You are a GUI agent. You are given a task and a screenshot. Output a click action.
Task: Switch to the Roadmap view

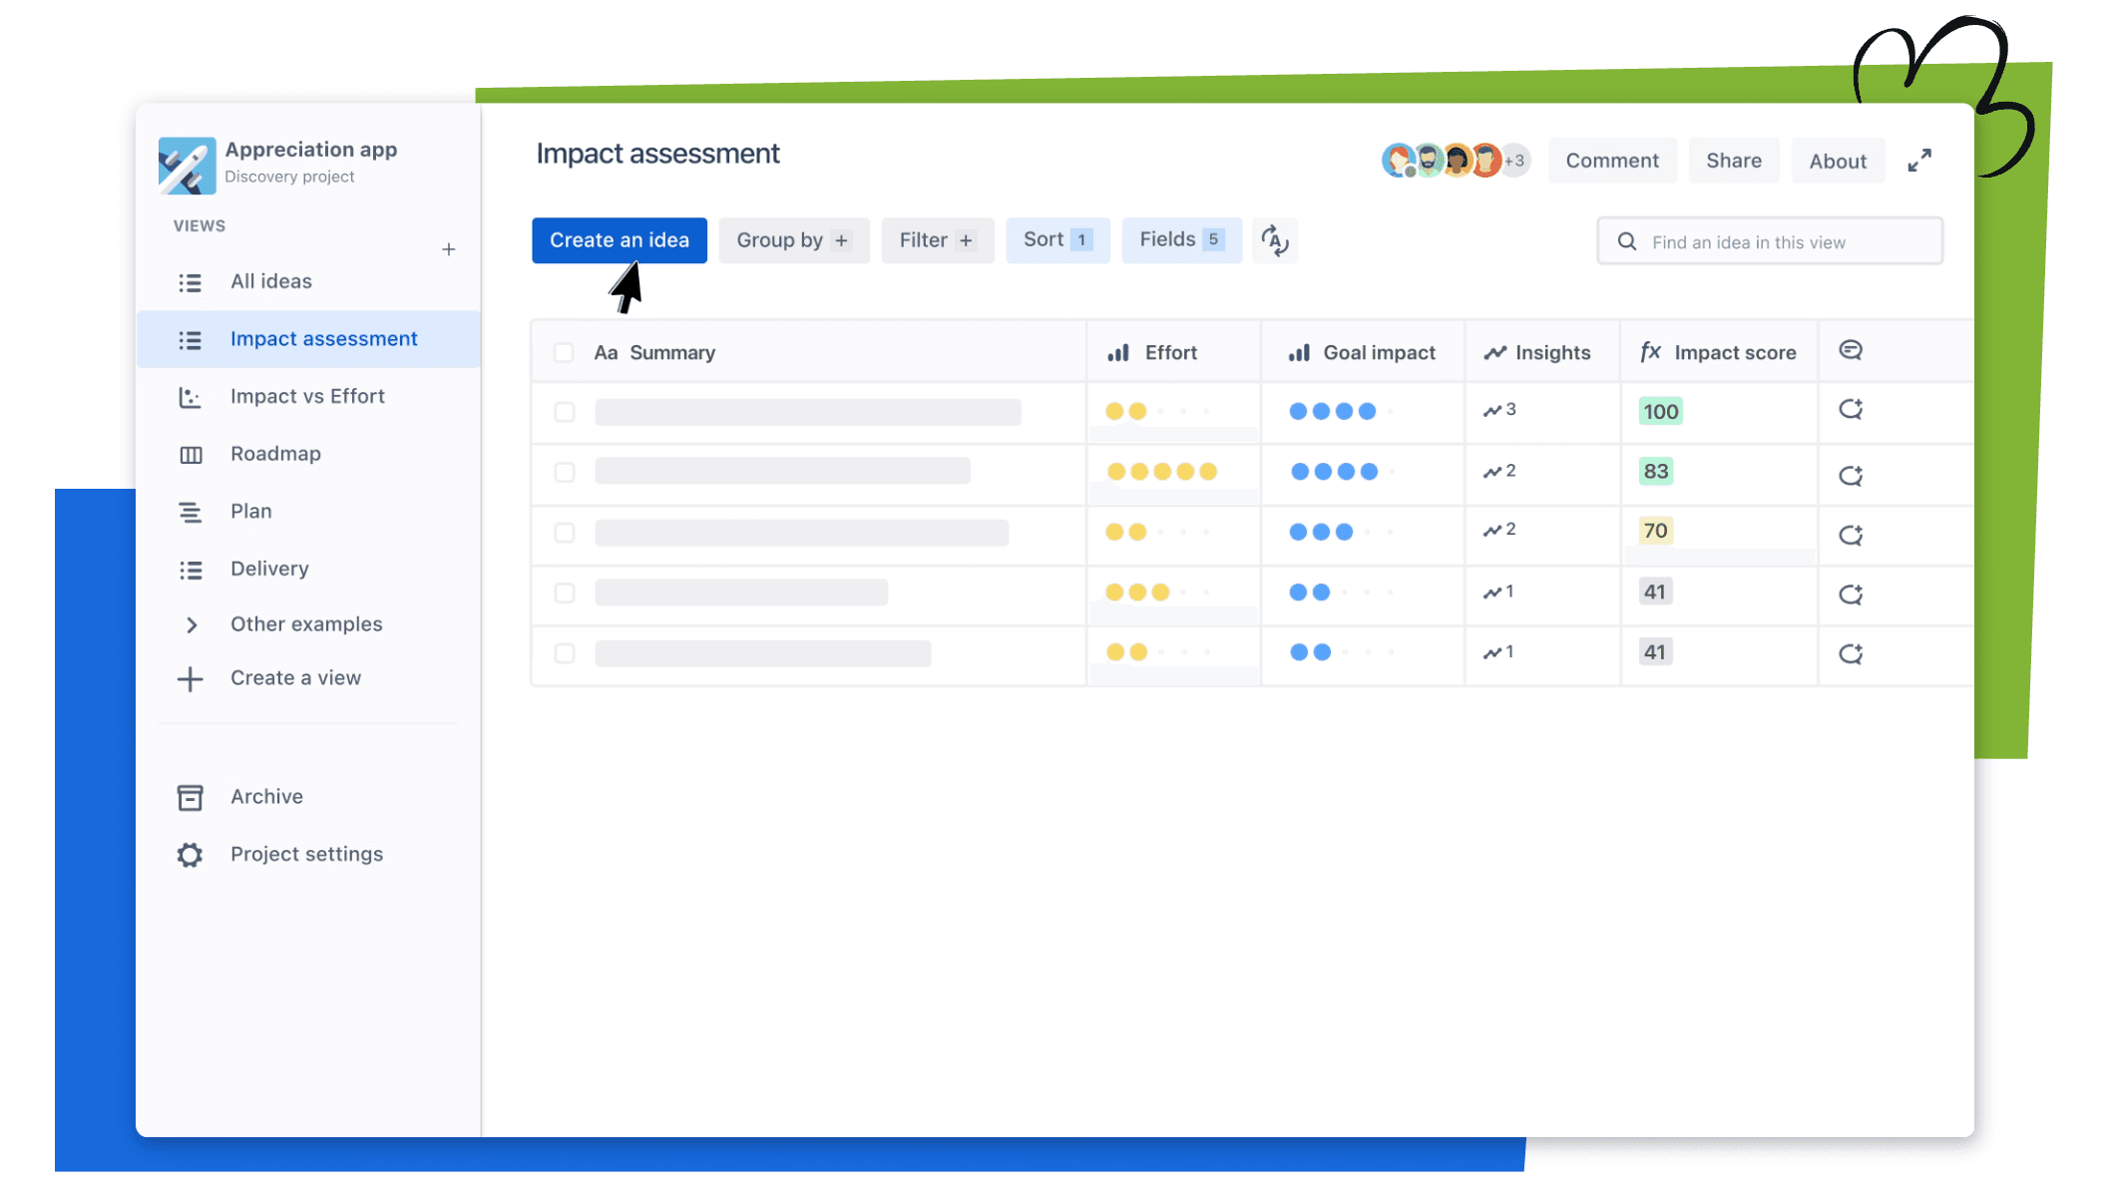[275, 454]
